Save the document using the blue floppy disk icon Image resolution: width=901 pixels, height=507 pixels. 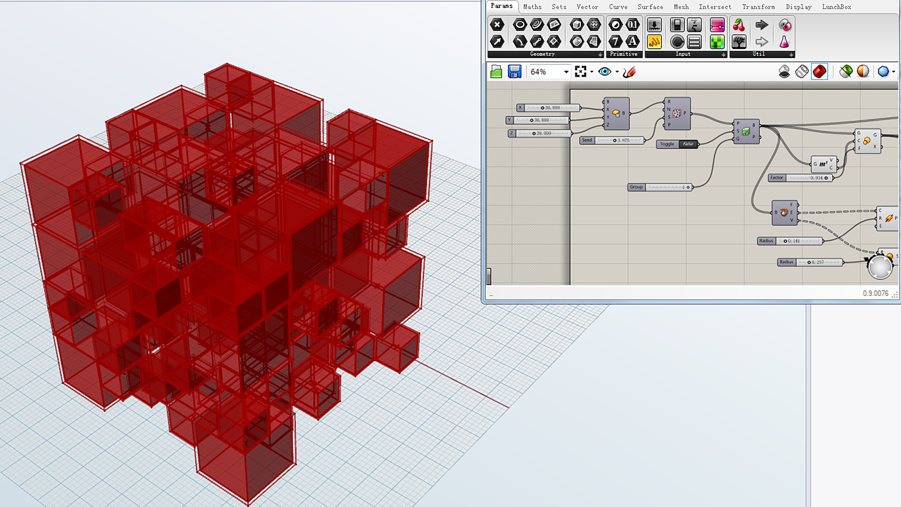pos(514,71)
